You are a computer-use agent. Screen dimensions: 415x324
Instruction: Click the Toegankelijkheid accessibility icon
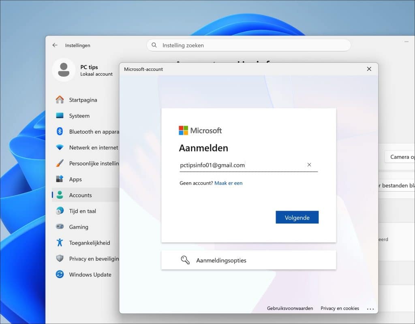coord(60,243)
